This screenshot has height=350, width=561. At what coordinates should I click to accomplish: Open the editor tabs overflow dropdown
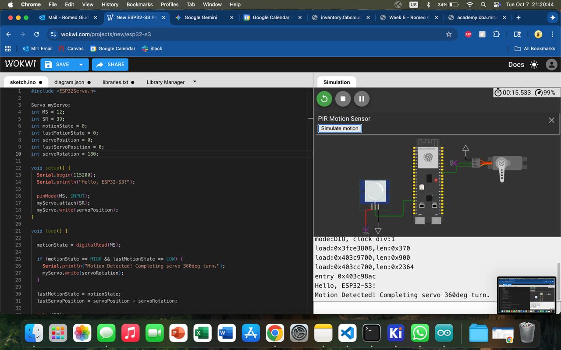pyautogui.click(x=195, y=82)
